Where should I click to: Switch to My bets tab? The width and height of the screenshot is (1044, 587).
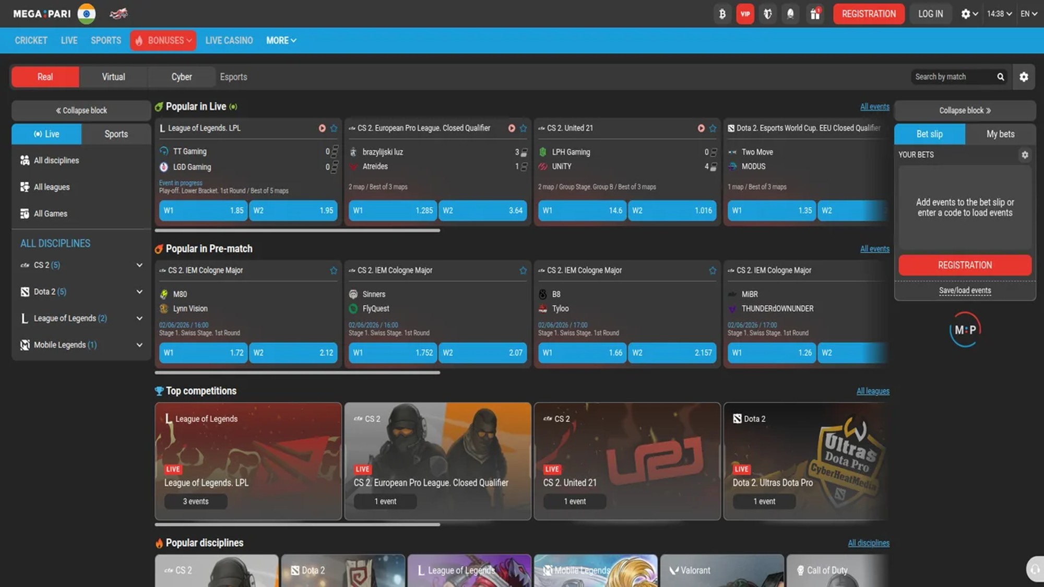1000,134
